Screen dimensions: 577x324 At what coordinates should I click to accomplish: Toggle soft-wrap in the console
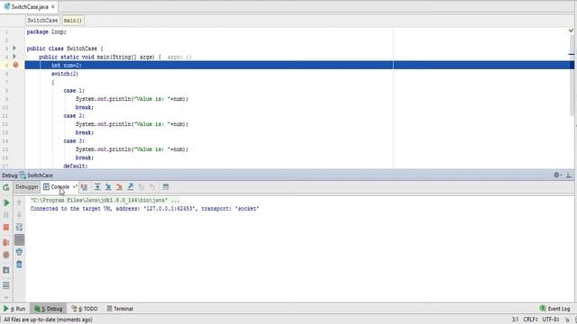coord(19,228)
